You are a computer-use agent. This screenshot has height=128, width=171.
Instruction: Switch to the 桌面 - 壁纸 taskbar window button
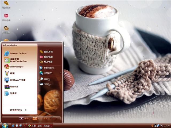pyautogui.click(x=40, y=126)
